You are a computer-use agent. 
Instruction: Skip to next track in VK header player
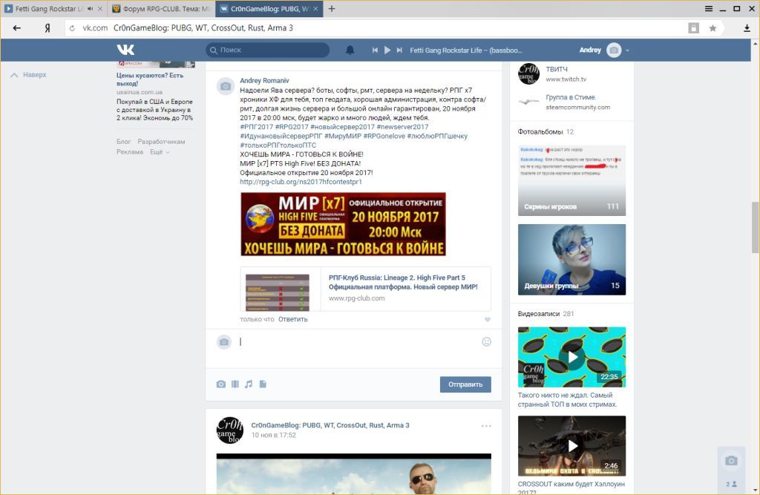(x=399, y=50)
